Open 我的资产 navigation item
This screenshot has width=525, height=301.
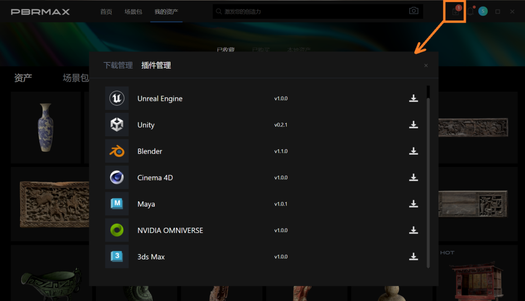tap(166, 12)
